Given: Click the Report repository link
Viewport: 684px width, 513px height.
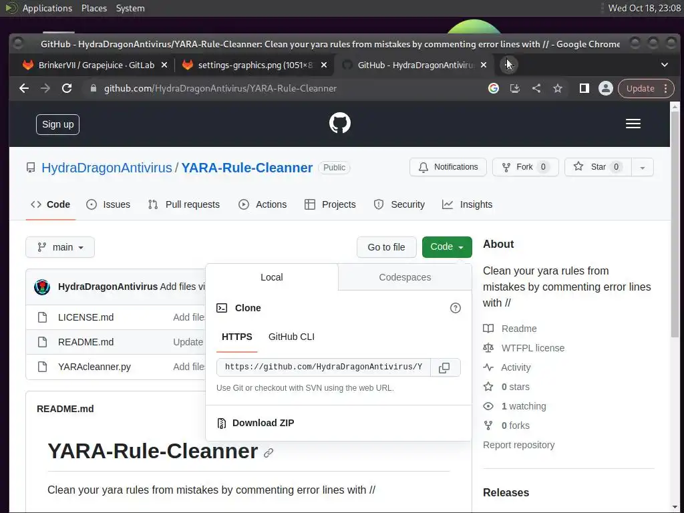Looking at the screenshot, I should pos(518,445).
